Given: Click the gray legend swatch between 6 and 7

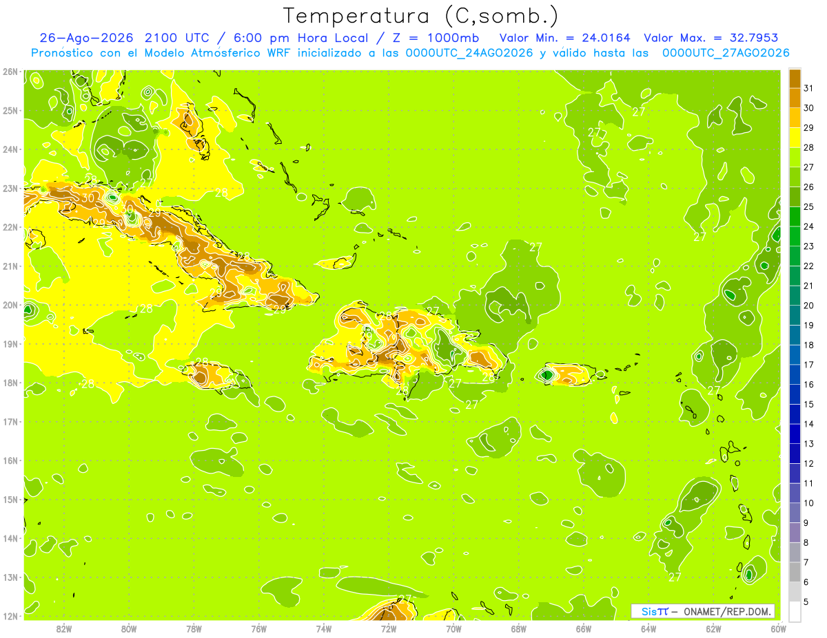Looking at the screenshot, I should [795, 572].
